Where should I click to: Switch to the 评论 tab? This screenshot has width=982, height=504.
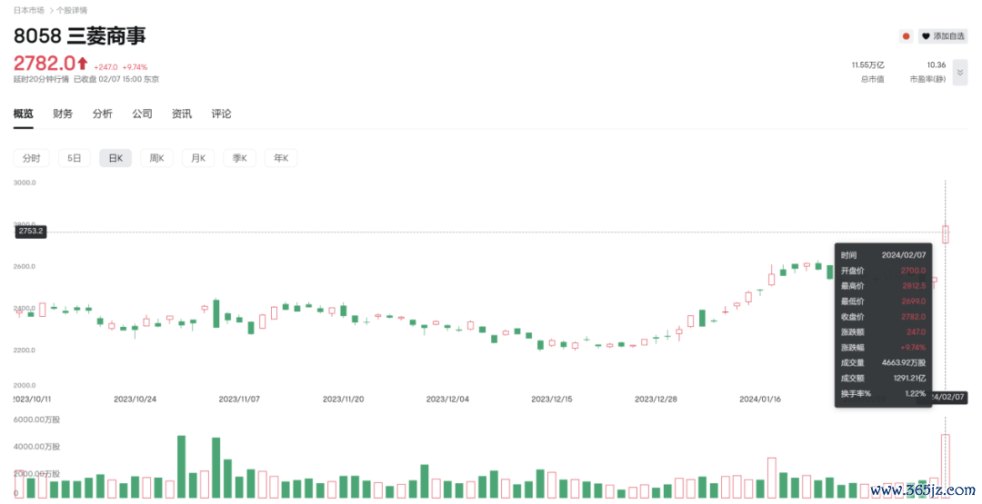[221, 114]
